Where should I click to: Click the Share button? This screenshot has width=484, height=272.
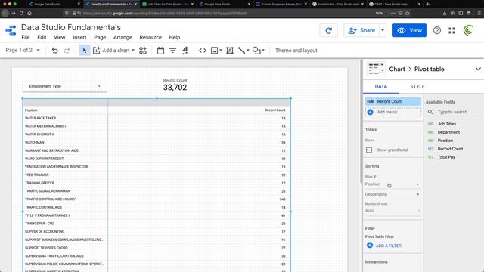click(x=361, y=30)
